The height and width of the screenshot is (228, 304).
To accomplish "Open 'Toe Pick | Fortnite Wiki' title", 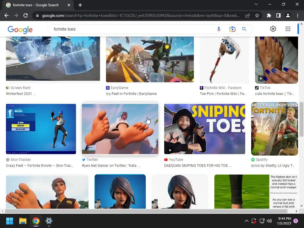I will 223,94.
